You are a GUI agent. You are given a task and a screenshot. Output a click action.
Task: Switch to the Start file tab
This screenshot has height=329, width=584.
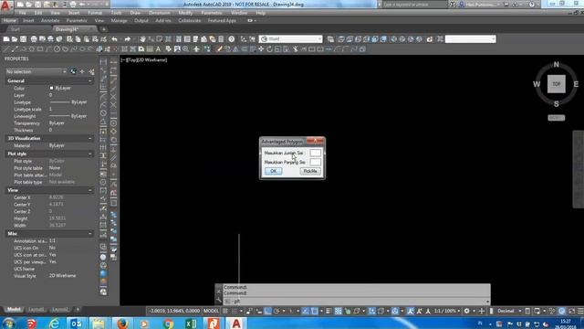click(x=16, y=29)
